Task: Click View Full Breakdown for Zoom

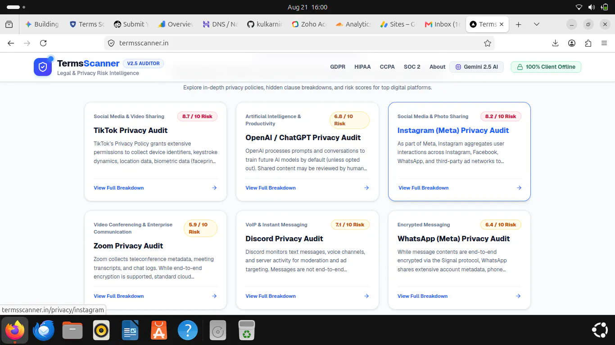Action: [119, 296]
